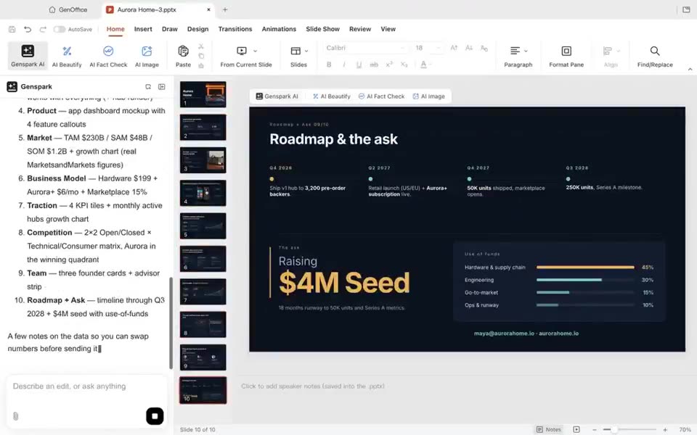
Task: Clear text formatting icon
Action: [x=484, y=48]
